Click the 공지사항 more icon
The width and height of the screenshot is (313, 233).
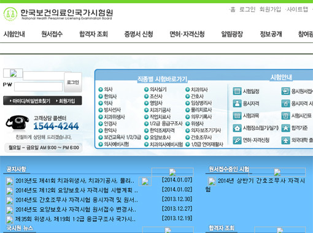tap(172, 172)
